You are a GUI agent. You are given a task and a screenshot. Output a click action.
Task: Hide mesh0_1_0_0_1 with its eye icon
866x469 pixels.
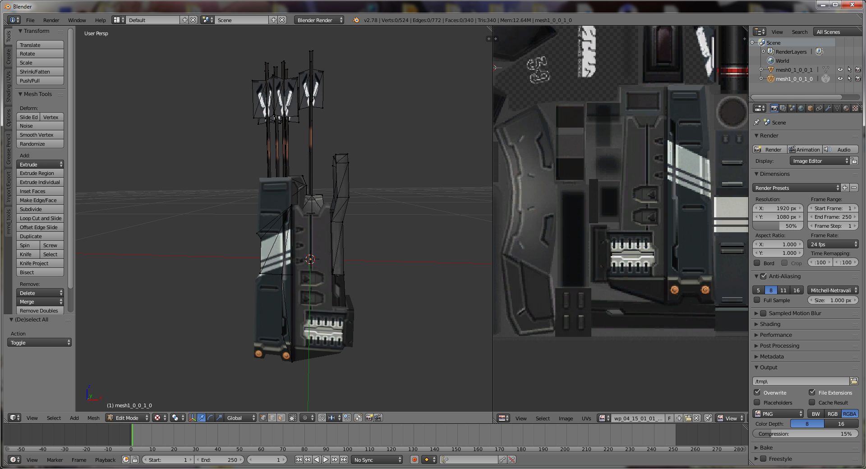pyautogui.click(x=840, y=70)
